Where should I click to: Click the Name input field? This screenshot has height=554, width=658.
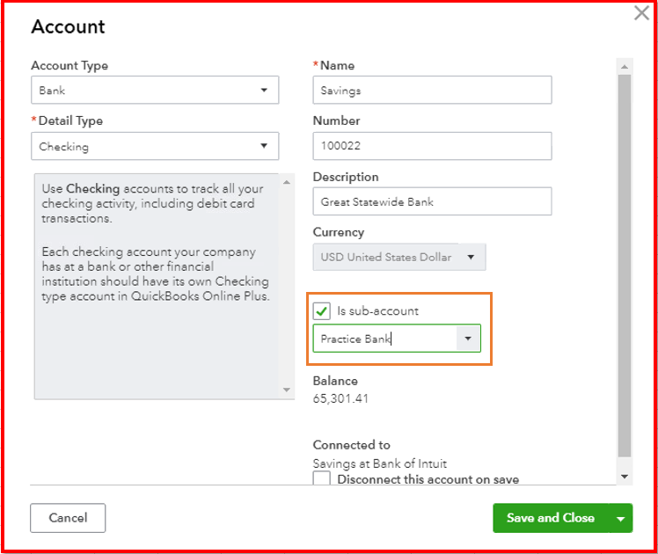pos(432,91)
